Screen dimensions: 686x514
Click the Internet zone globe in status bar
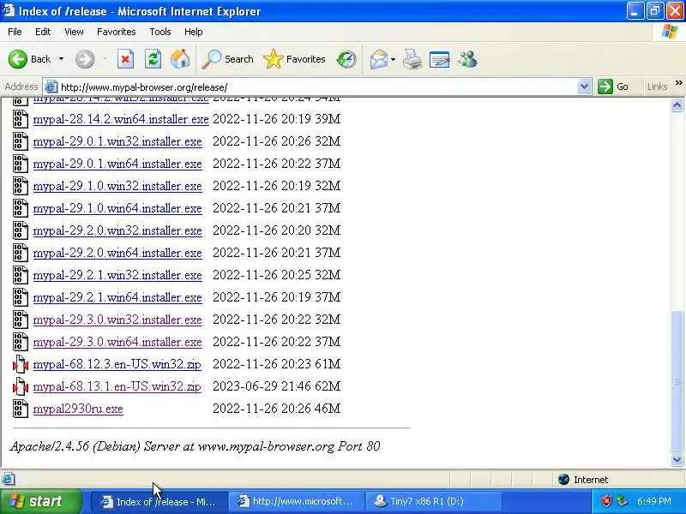pos(564,480)
